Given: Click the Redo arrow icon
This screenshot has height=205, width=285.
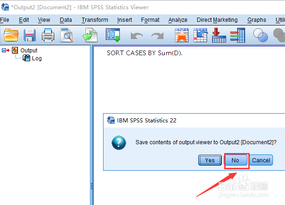Looking at the screenshot, I should pyautogui.click(x=158, y=36).
